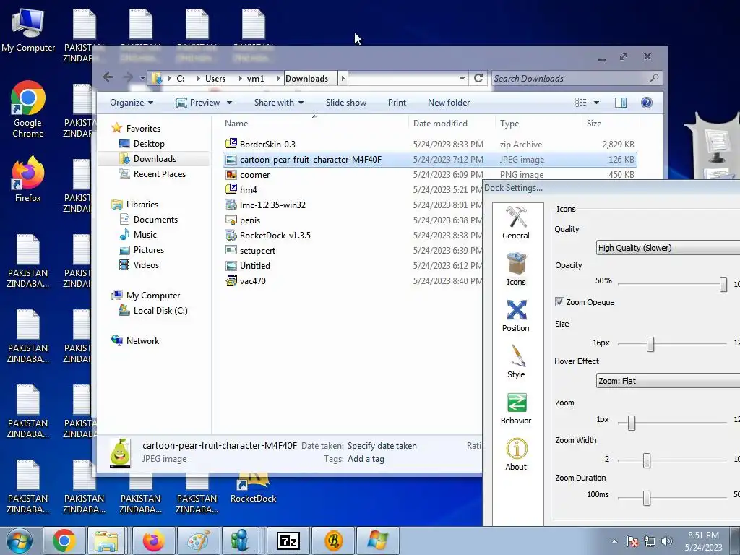Open Explorer help question mark icon

[647, 103]
